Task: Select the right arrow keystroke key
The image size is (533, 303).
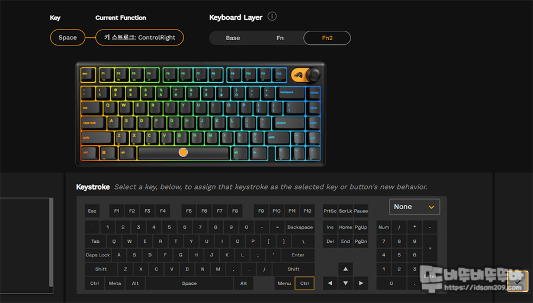Action: point(361,284)
